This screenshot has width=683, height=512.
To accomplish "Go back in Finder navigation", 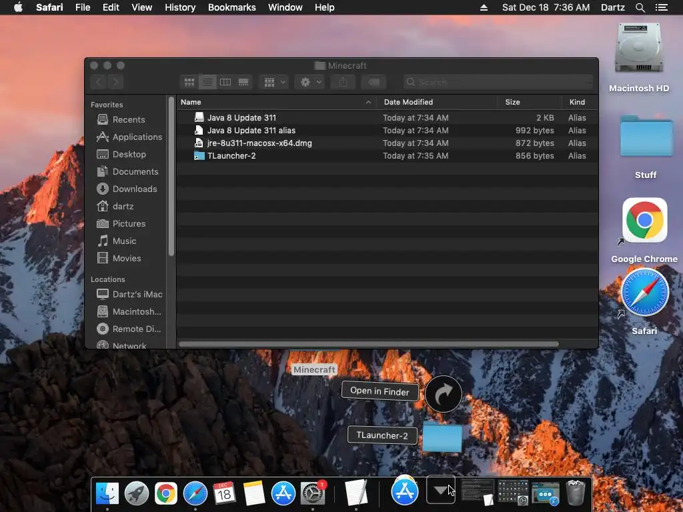I will tap(99, 82).
